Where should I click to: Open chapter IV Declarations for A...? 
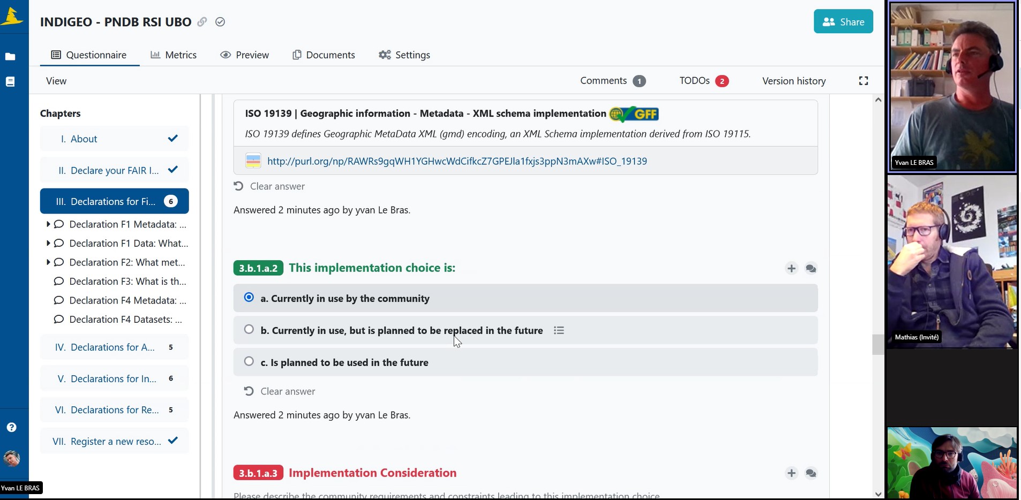click(x=114, y=347)
